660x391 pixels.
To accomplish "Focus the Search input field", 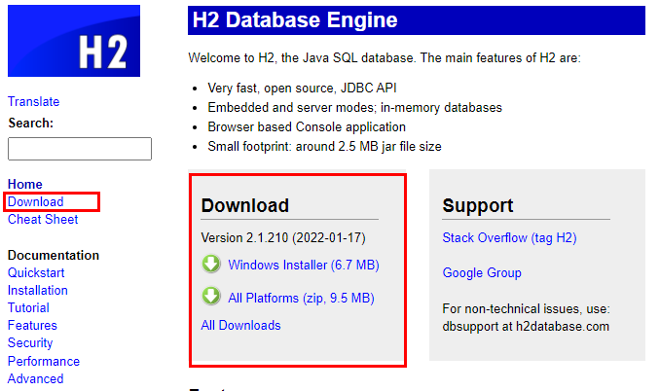I will coord(80,149).
